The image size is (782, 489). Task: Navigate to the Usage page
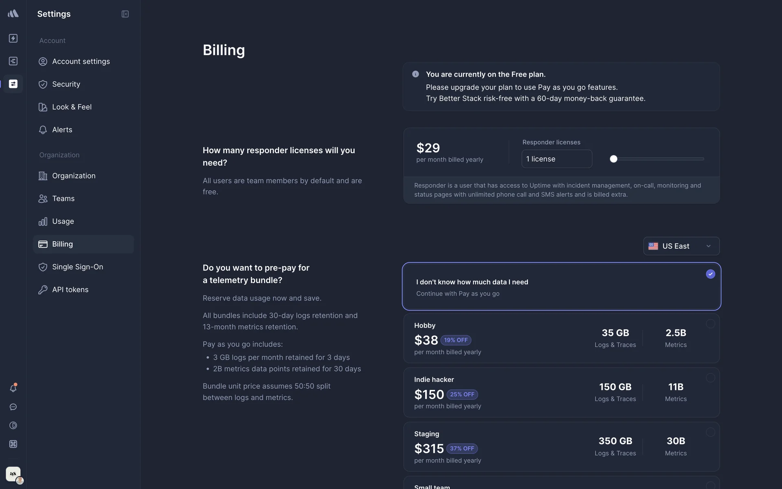(x=63, y=221)
